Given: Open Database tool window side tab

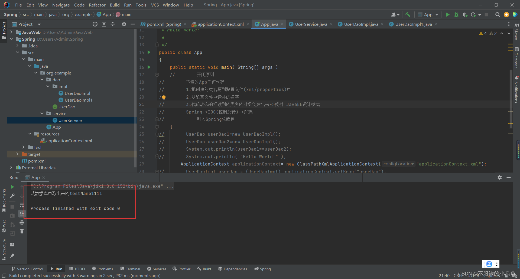Looking at the screenshot, I should click(x=516, y=58).
